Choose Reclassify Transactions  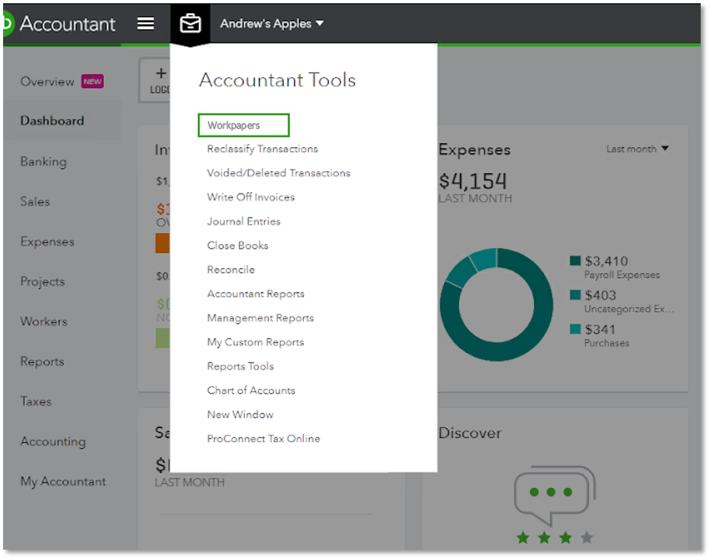tap(263, 149)
